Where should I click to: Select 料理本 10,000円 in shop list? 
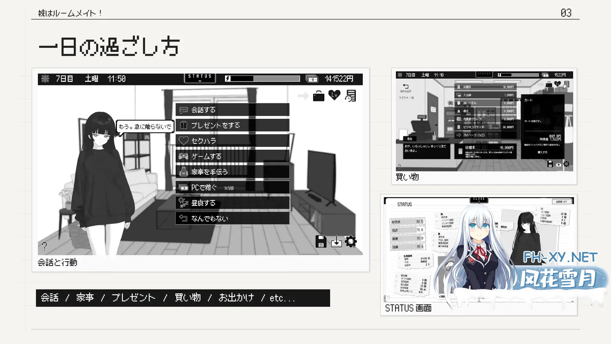click(486, 87)
